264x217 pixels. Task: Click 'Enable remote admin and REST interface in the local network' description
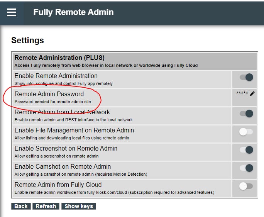coord(74,120)
